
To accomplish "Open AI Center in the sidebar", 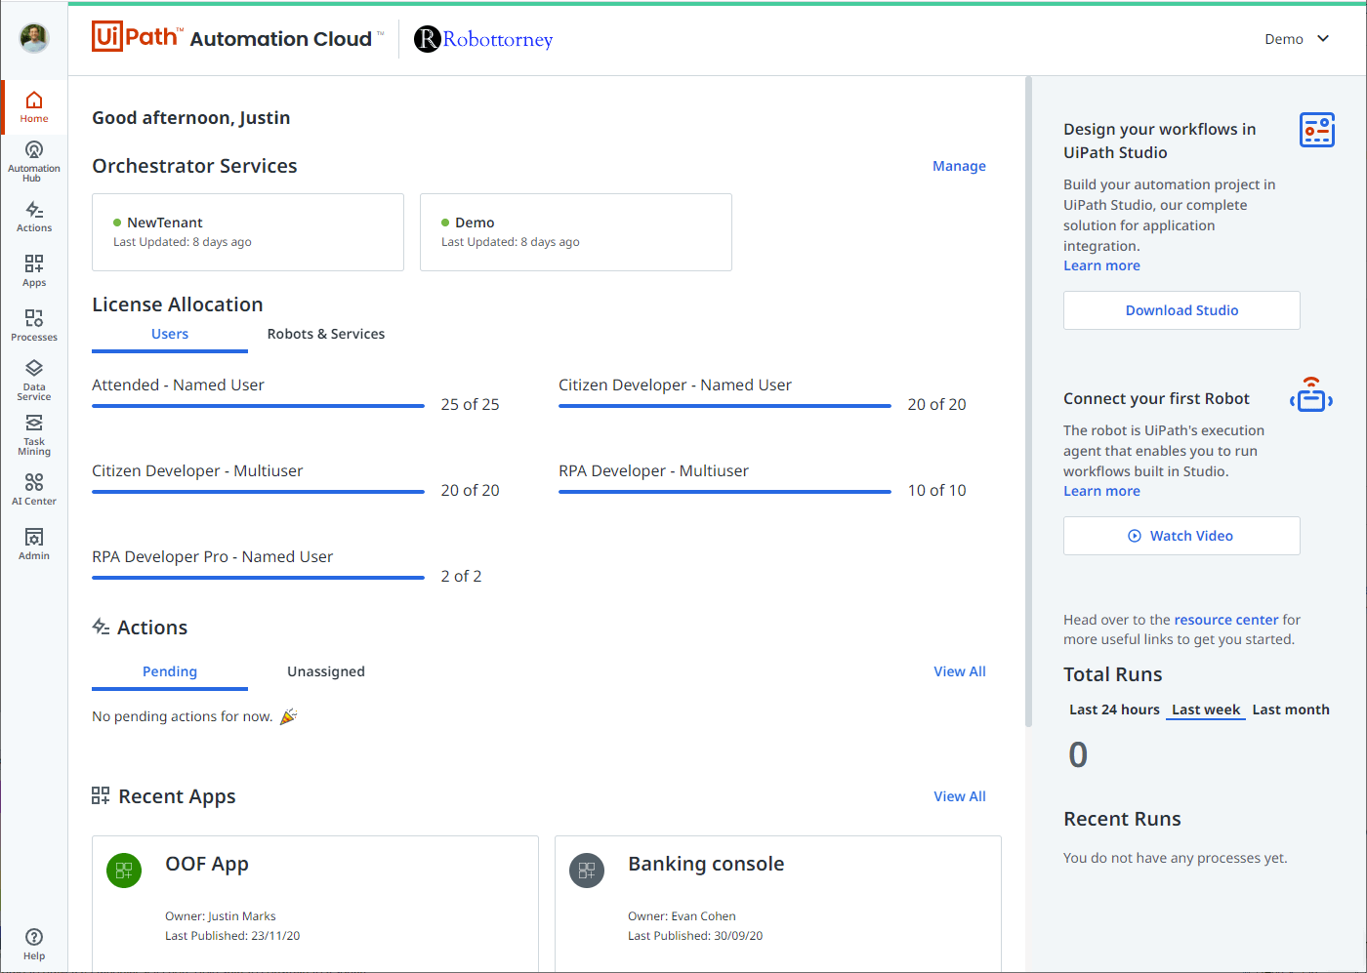I will pyautogui.click(x=34, y=489).
